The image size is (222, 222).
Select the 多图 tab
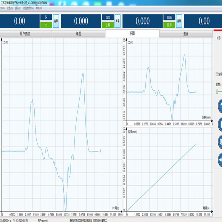click(x=132, y=33)
